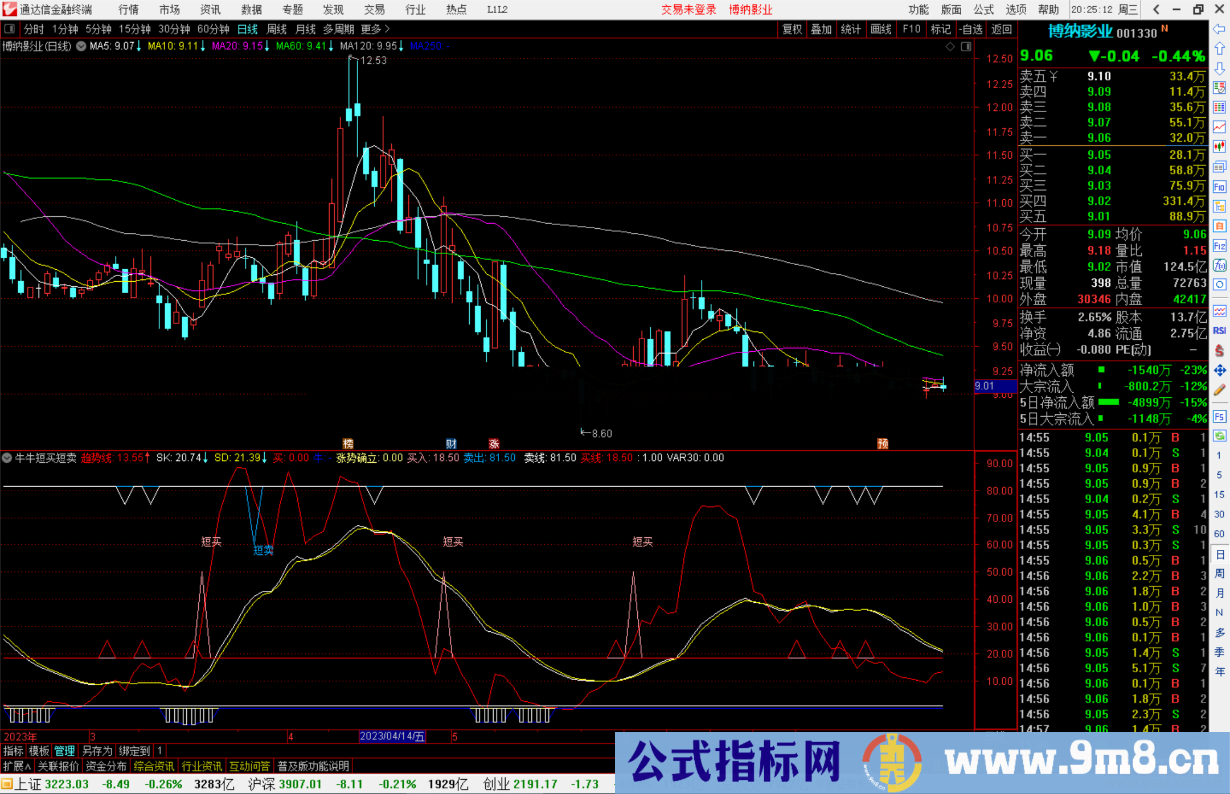
Task: Switch to the 周线 period tab
Action: click(x=277, y=29)
